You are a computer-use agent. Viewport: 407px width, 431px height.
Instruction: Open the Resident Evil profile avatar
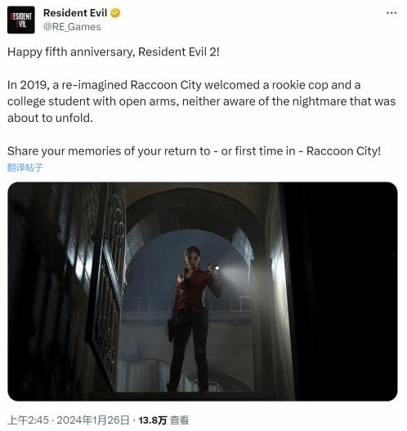click(x=21, y=20)
